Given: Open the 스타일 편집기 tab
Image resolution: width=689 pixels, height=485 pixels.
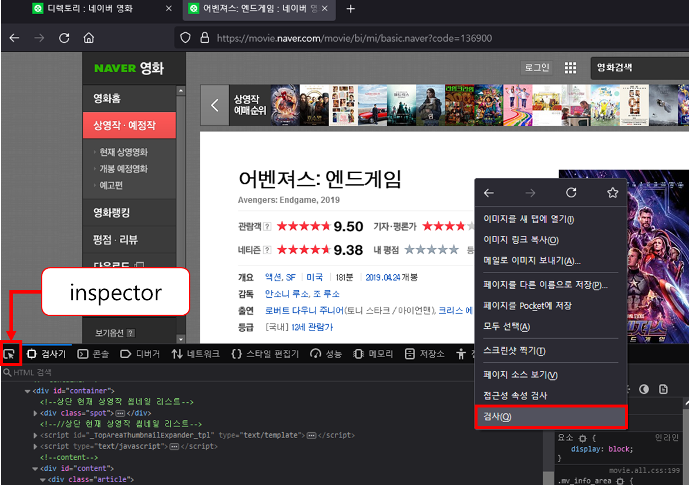Looking at the screenshot, I should coord(265,353).
